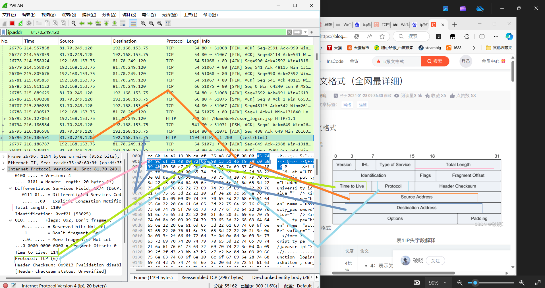Click the 登录 login button
This screenshot has width=545, height=288.
point(466,61)
